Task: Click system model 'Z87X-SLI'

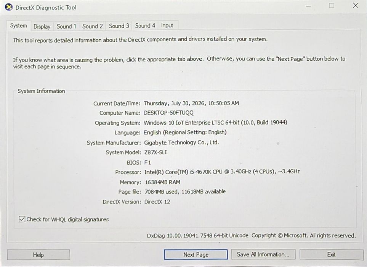Action: [x=155, y=152]
